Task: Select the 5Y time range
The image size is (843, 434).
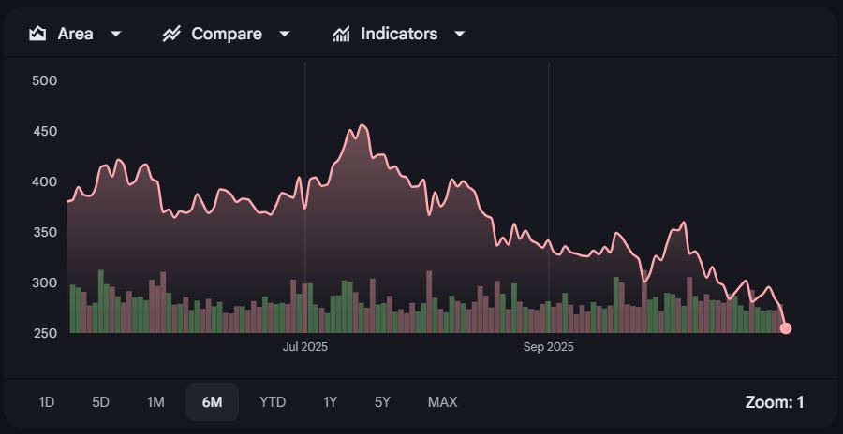Action: click(382, 402)
